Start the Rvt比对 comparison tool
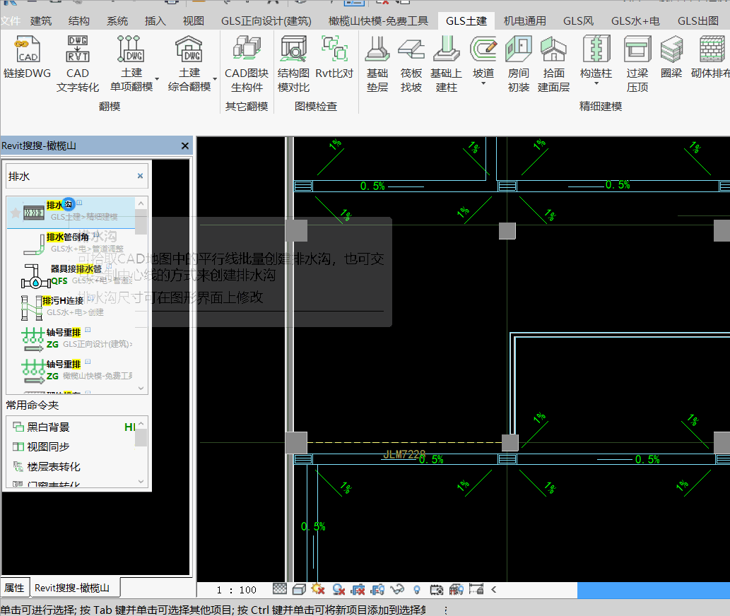 point(334,57)
